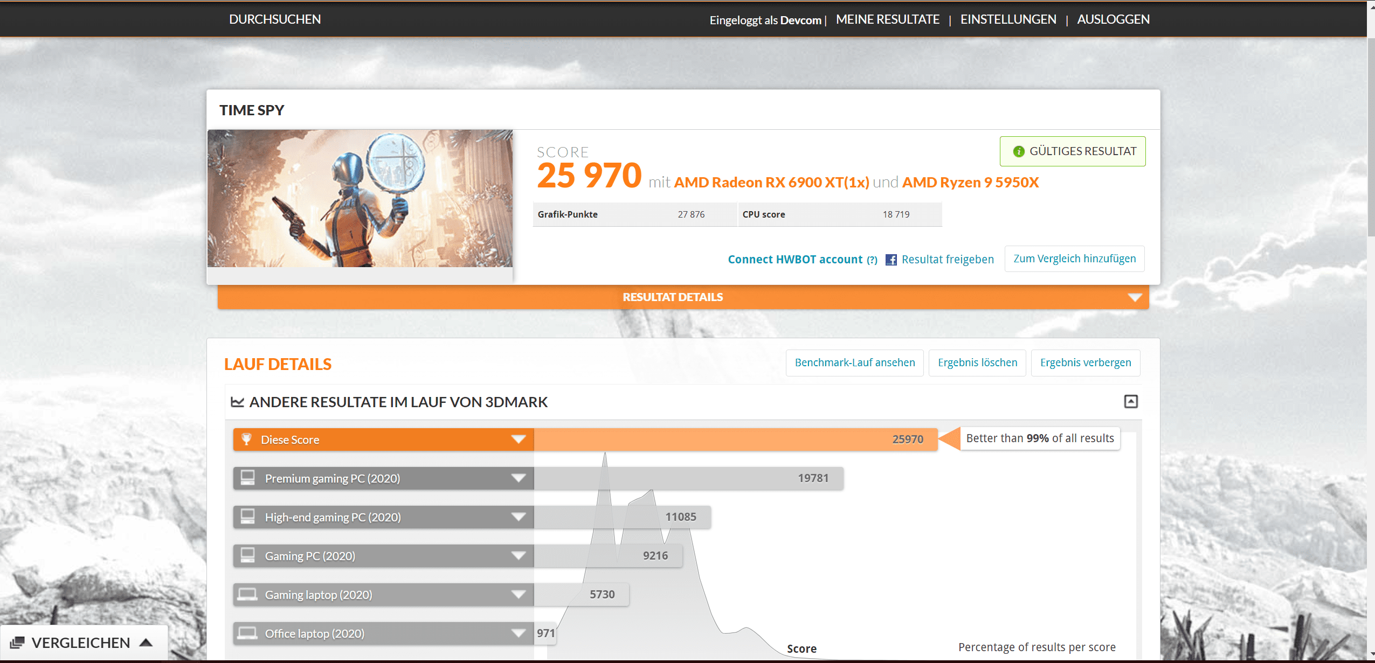Open Einstellungen
Viewport: 1375px width, 663px height.
click(x=1008, y=19)
